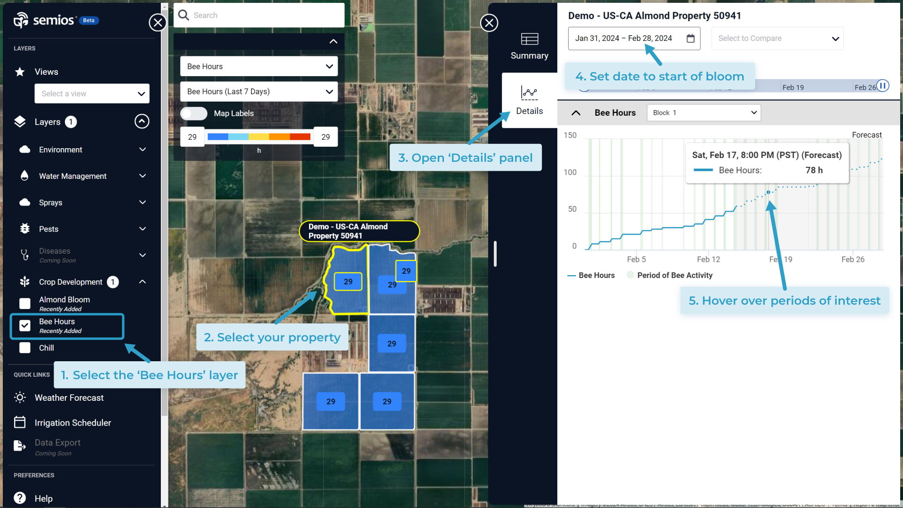Click the Demo Almond Property map label
Image resolution: width=903 pixels, height=508 pixels.
point(359,231)
